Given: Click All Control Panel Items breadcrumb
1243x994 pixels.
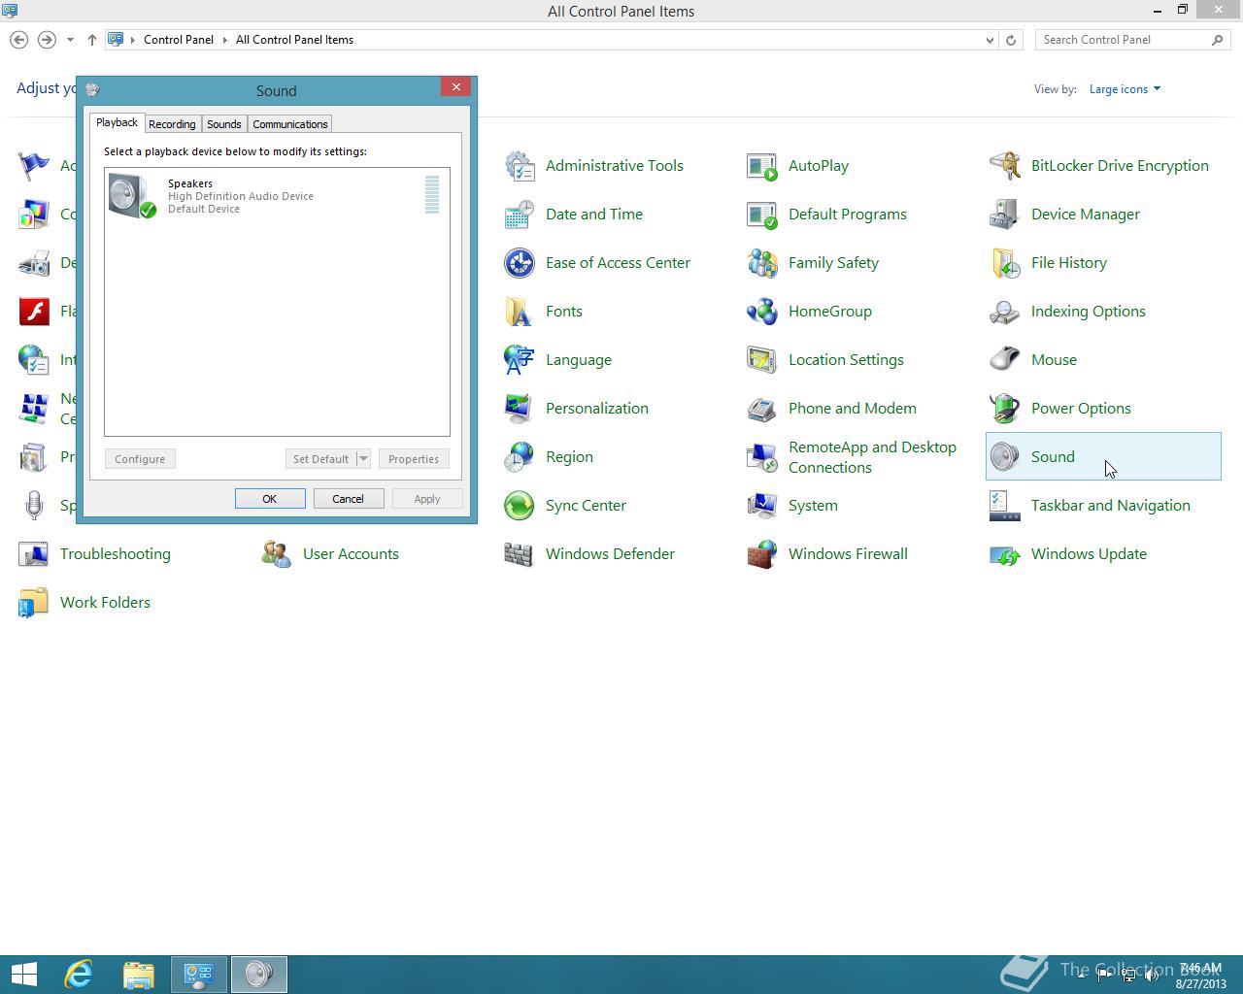Looking at the screenshot, I should 294,40.
